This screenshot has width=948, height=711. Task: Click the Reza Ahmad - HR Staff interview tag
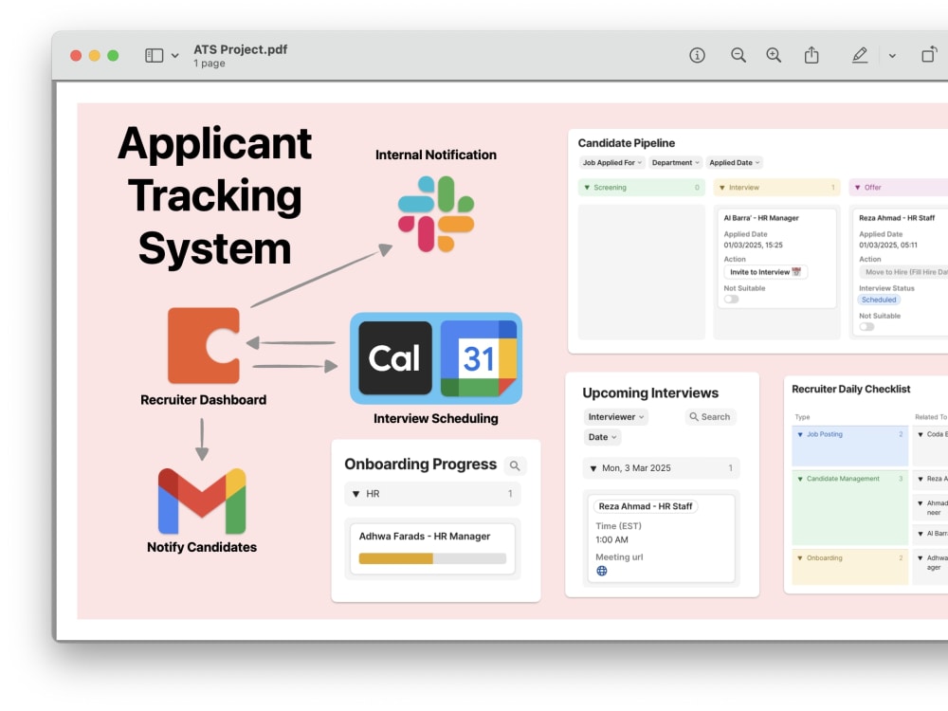tap(645, 506)
